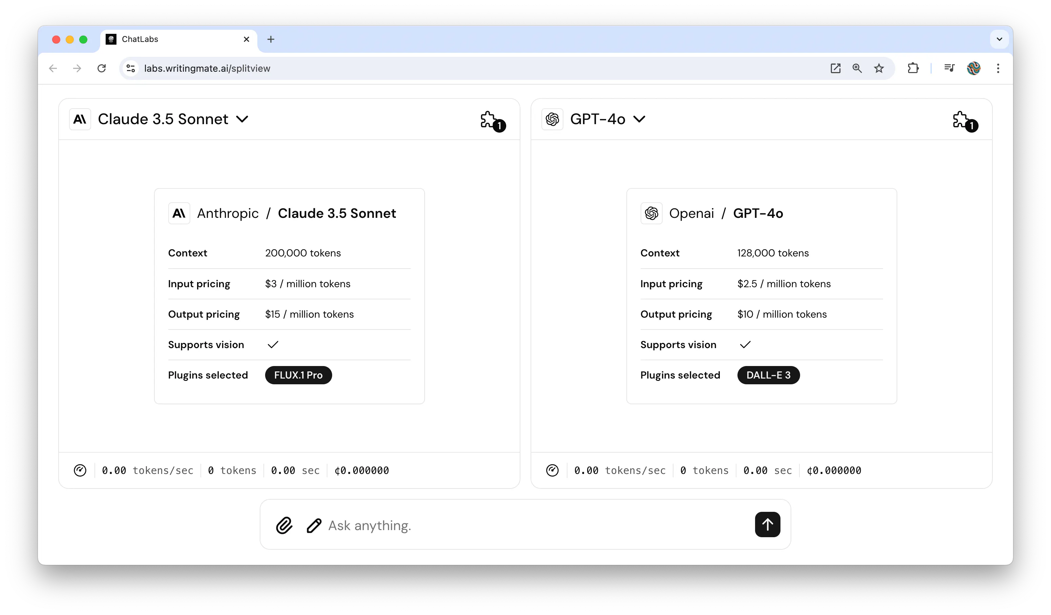
Task: Focus the Ask anything input field
Action: (538, 525)
